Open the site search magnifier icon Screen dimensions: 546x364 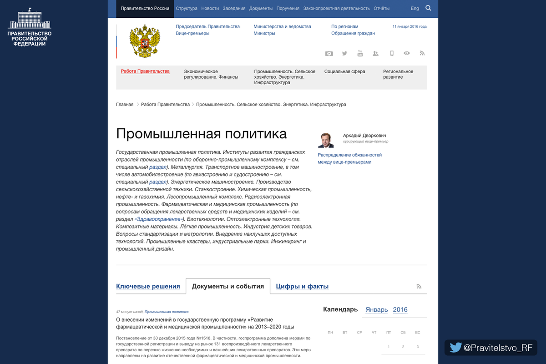pyautogui.click(x=428, y=8)
